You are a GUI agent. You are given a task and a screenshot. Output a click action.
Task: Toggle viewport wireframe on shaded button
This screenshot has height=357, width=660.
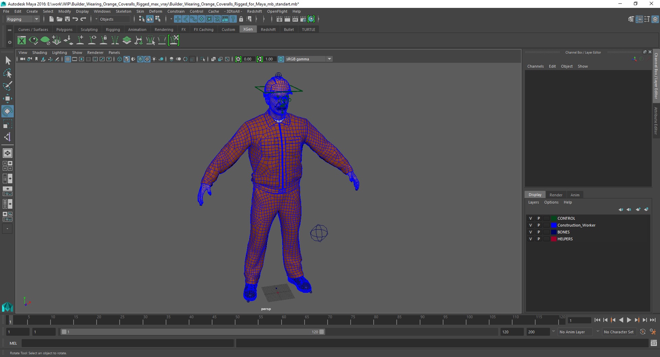click(140, 59)
